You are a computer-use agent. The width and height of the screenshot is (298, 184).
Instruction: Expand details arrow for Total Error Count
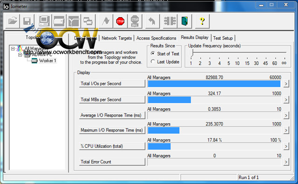coord(286,162)
